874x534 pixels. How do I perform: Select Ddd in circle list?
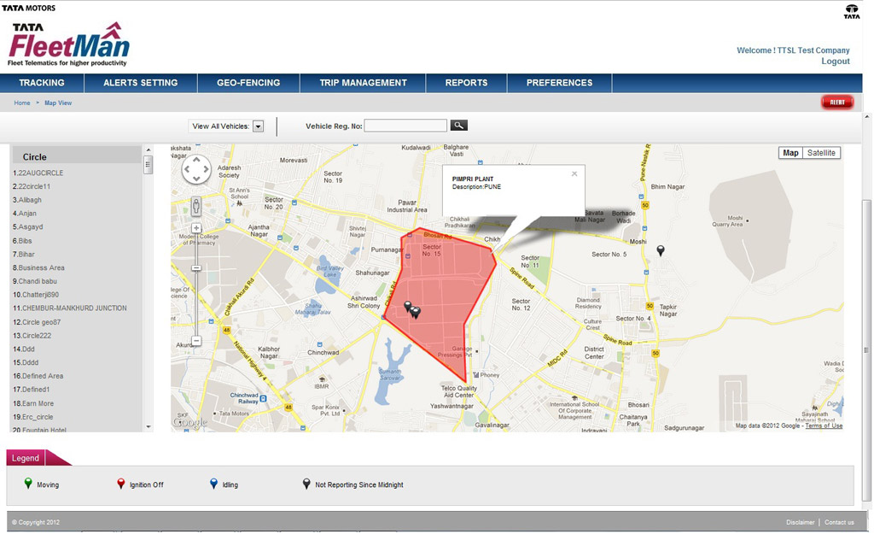click(x=24, y=349)
